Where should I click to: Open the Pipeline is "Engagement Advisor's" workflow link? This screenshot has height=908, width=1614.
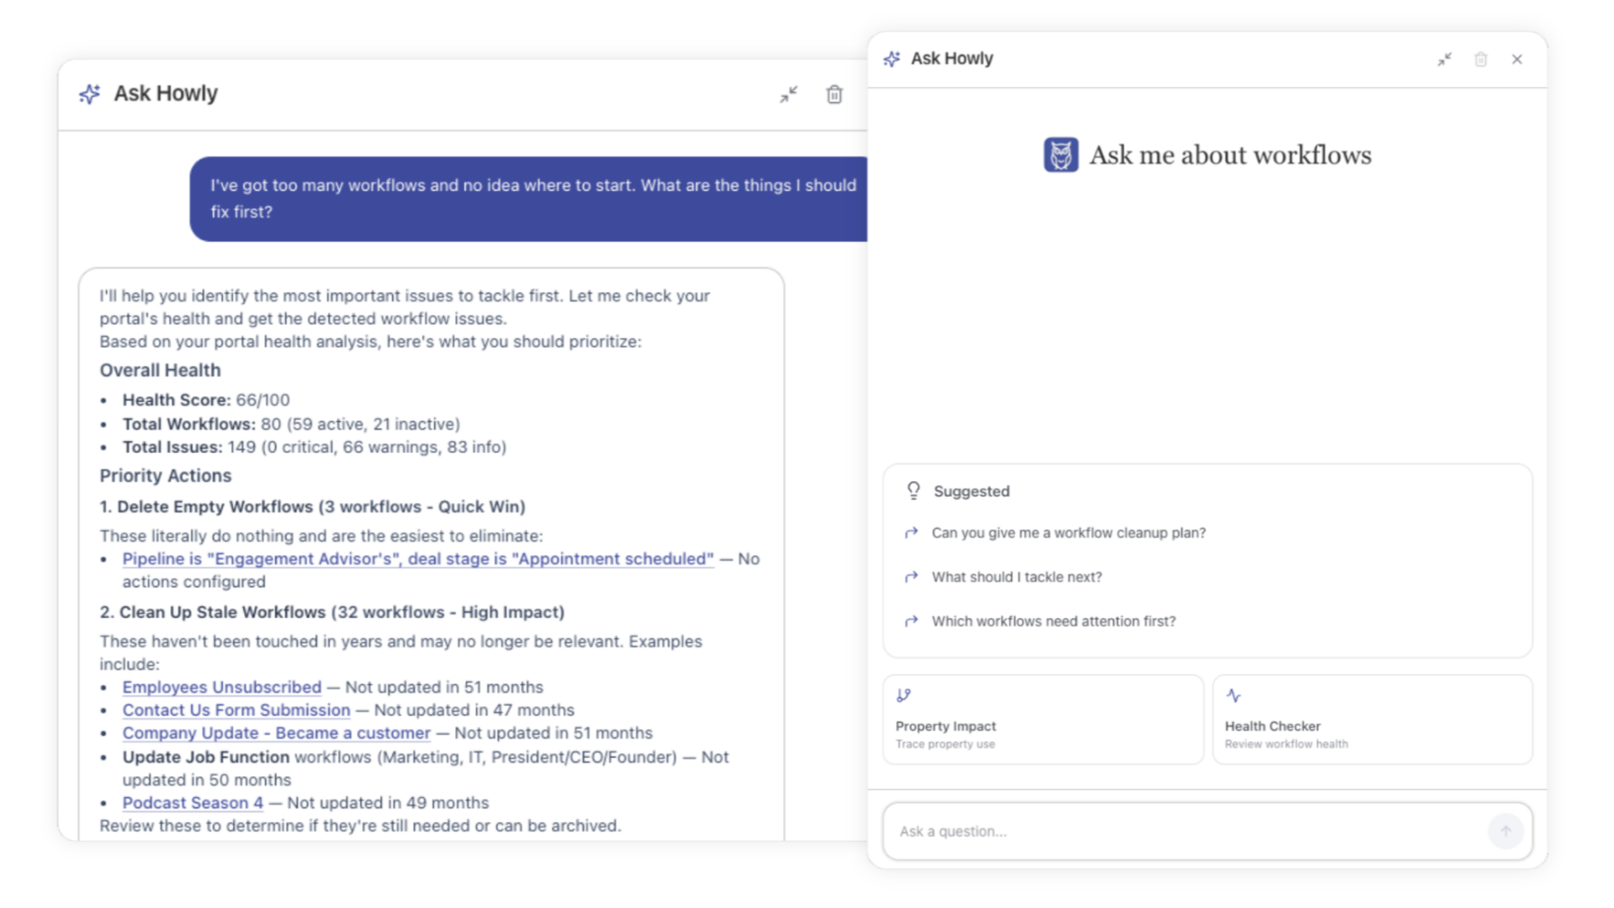pos(418,559)
